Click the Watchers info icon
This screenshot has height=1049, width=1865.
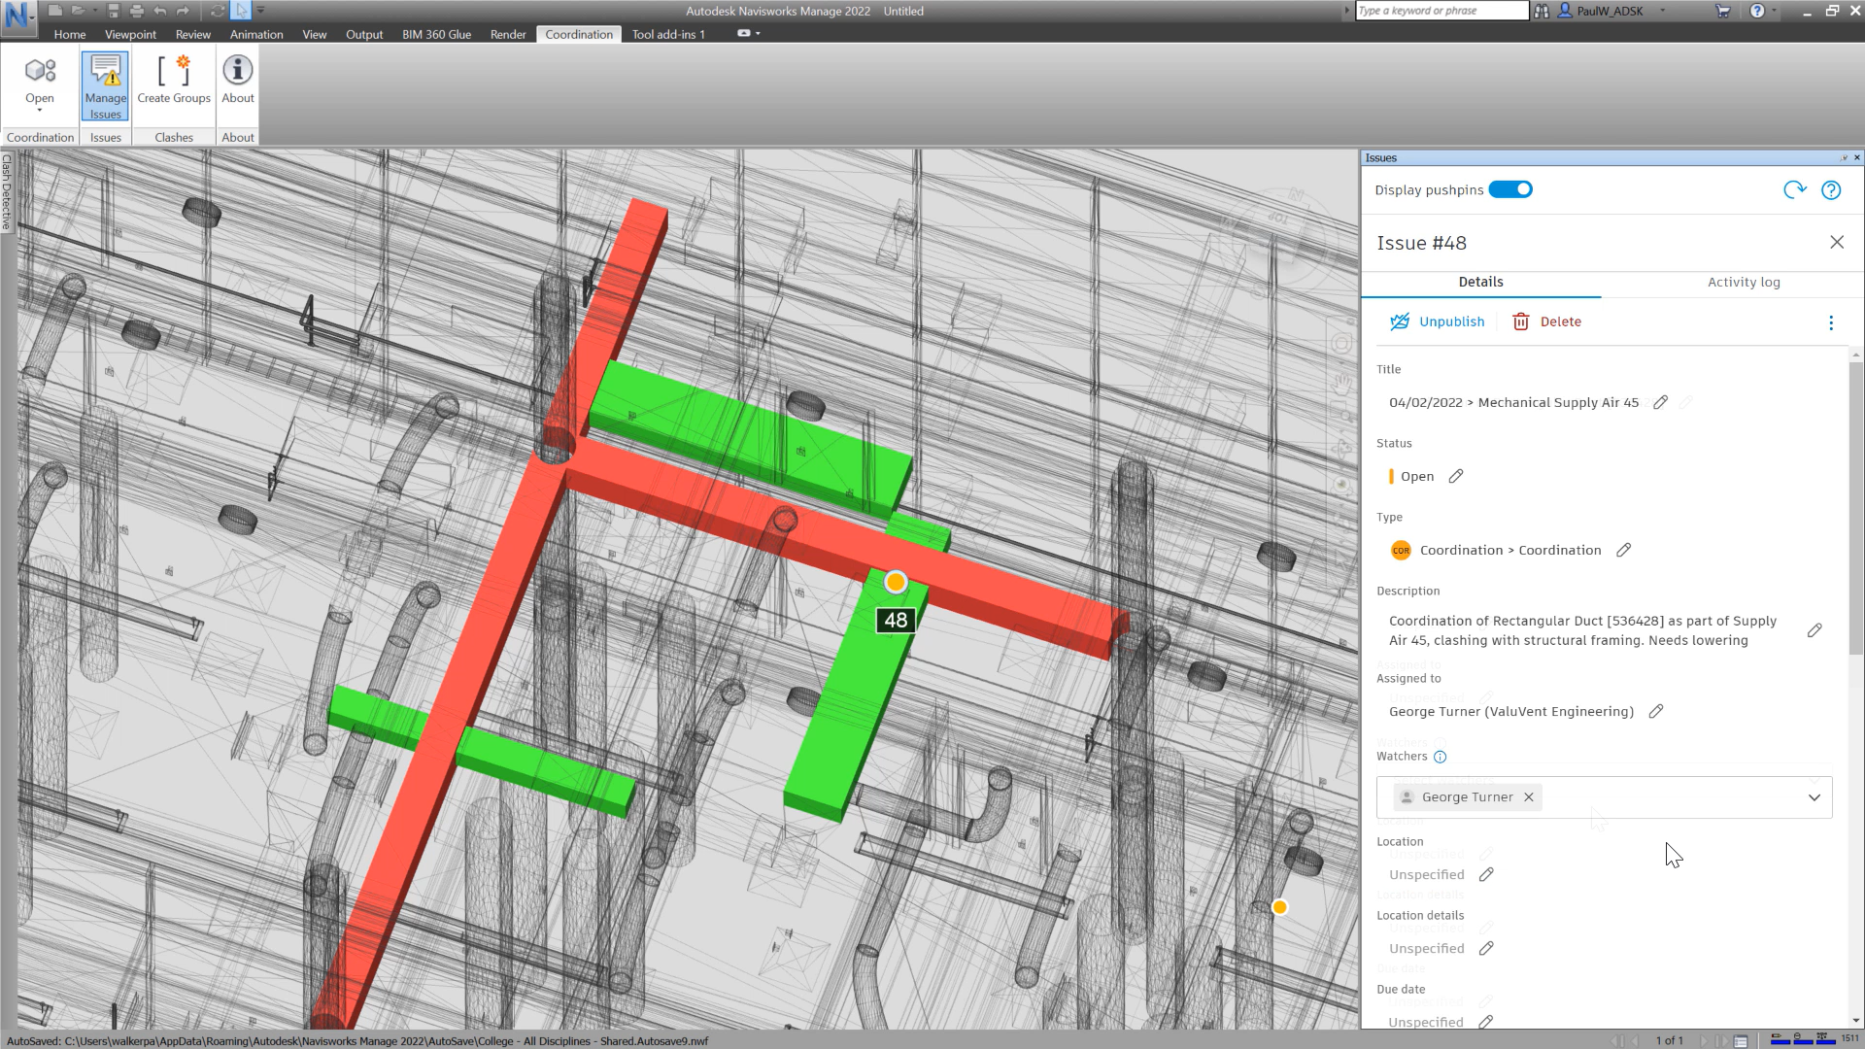pos(1441,757)
